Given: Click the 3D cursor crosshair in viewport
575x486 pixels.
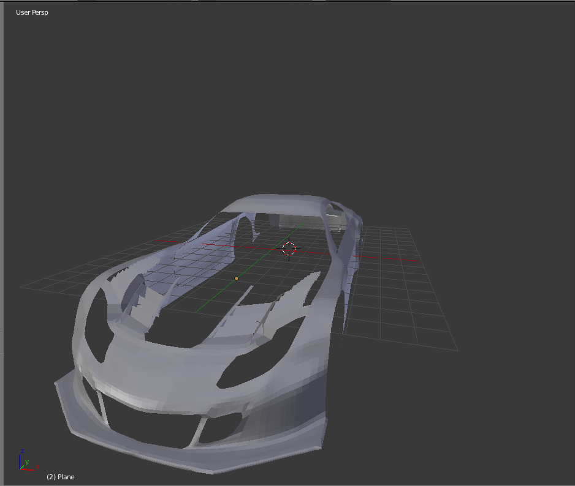Looking at the screenshot, I should [289, 249].
